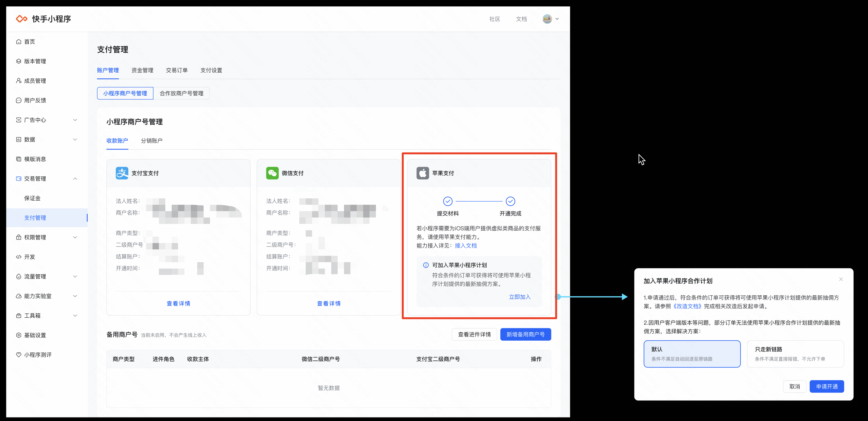
Task: Click the cloud icon beside 能力实验室
Action: (19, 296)
